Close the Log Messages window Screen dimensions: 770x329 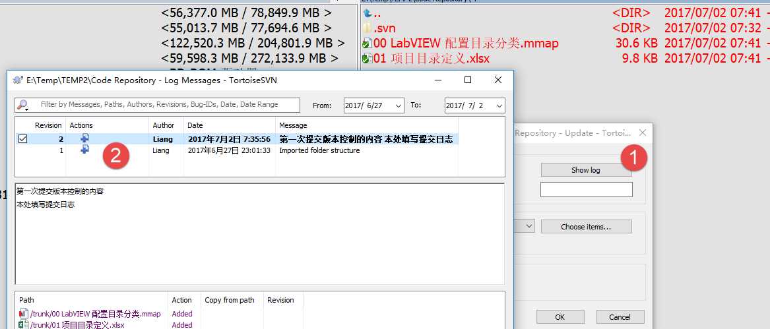point(498,80)
